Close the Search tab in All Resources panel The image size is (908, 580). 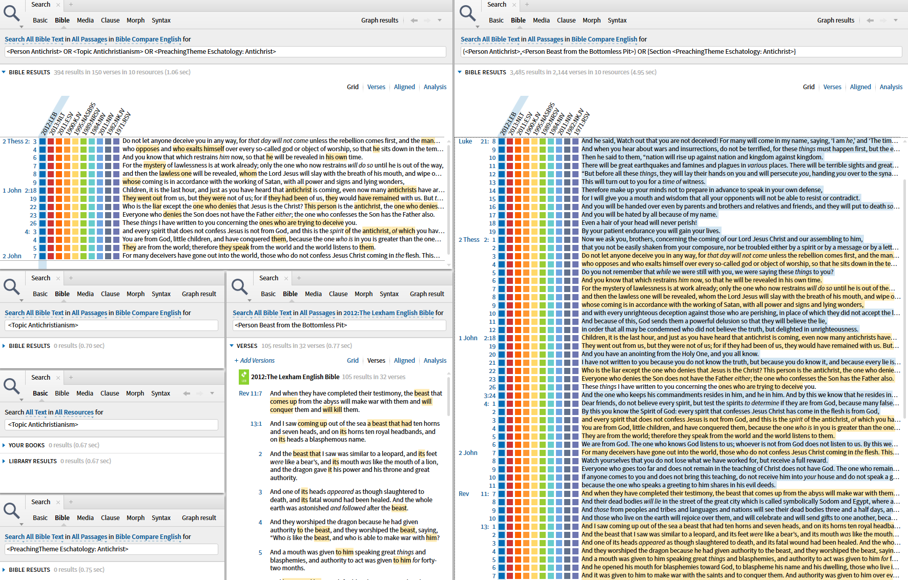(58, 378)
